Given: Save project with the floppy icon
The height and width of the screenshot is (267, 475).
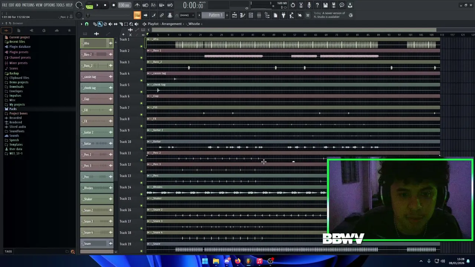Looking at the screenshot, I should point(325,5).
